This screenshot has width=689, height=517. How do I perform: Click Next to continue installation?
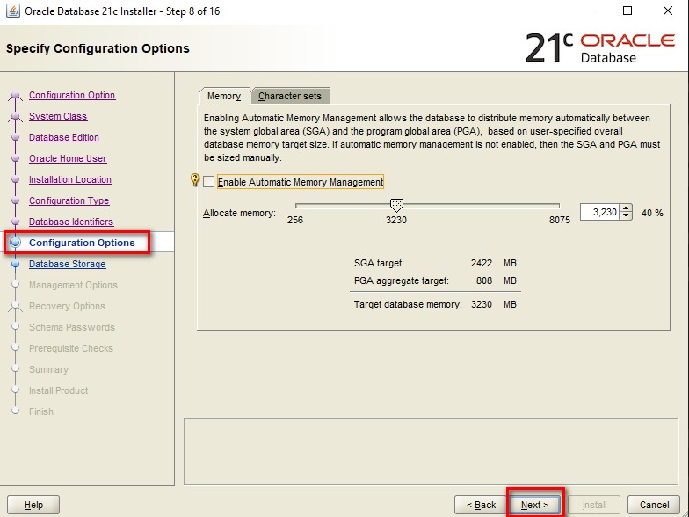tap(534, 505)
